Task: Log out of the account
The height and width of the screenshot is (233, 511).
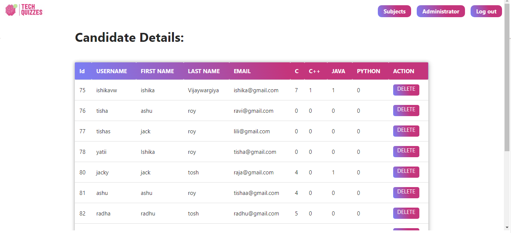Action: coord(486,12)
